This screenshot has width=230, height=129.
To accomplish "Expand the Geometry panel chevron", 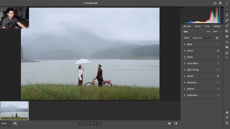I will click(x=184, y=82).
